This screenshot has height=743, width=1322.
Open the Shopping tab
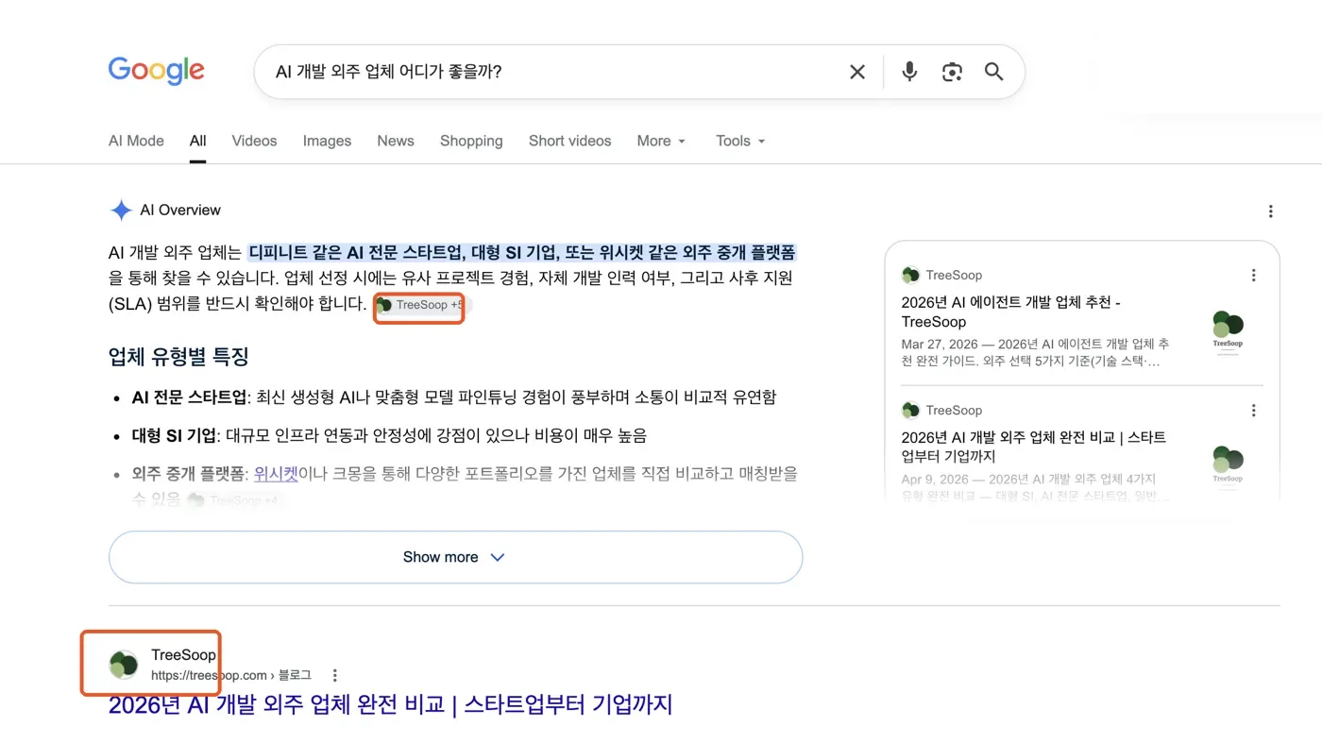coord(471,141)
